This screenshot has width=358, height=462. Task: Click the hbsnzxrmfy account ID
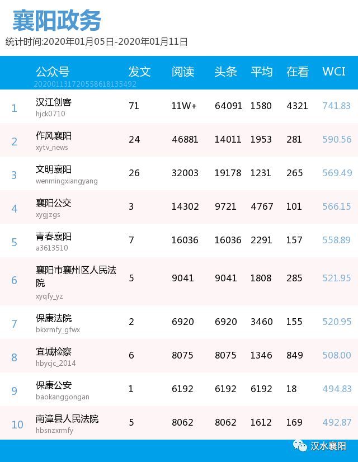(54, 431)
